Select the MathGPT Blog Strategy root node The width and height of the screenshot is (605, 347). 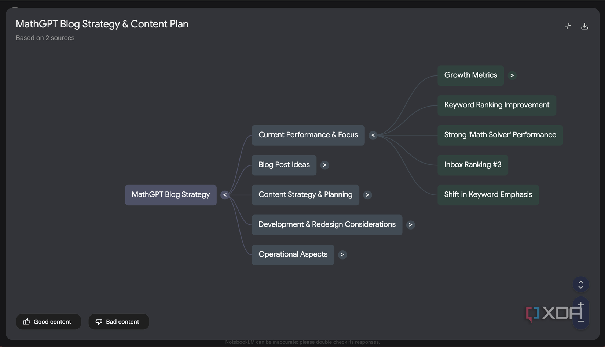pyautogui.click(x=171, y=195)
